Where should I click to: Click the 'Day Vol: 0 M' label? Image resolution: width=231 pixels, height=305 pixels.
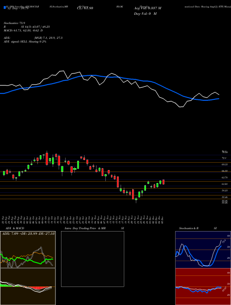[146, 13]
